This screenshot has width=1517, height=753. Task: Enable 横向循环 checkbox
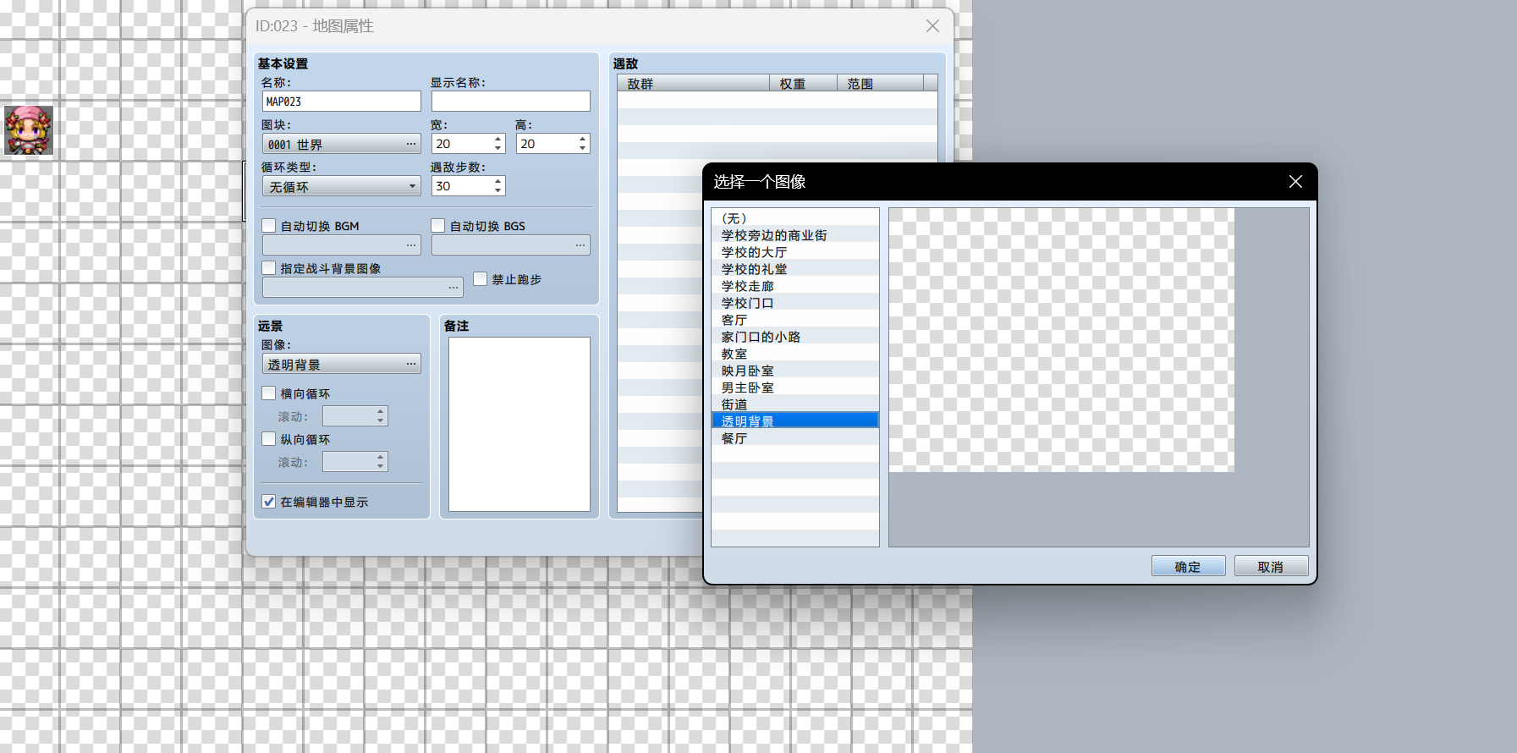click(x=269, y=393)
